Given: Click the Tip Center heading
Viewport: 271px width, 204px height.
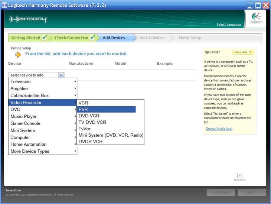Looking at the screenshot, I should coord(212,52).
